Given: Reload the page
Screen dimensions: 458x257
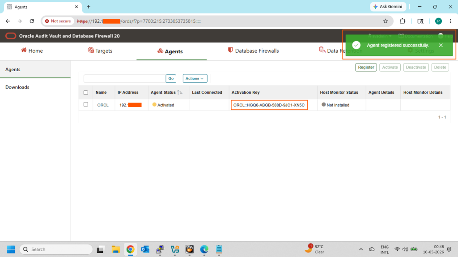Looking at the screenshot, I should click(x=32, y=21).
